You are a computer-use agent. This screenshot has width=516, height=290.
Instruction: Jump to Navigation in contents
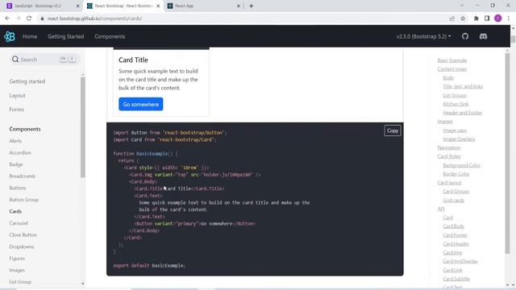pyautogui.click(x=449, y=148)
